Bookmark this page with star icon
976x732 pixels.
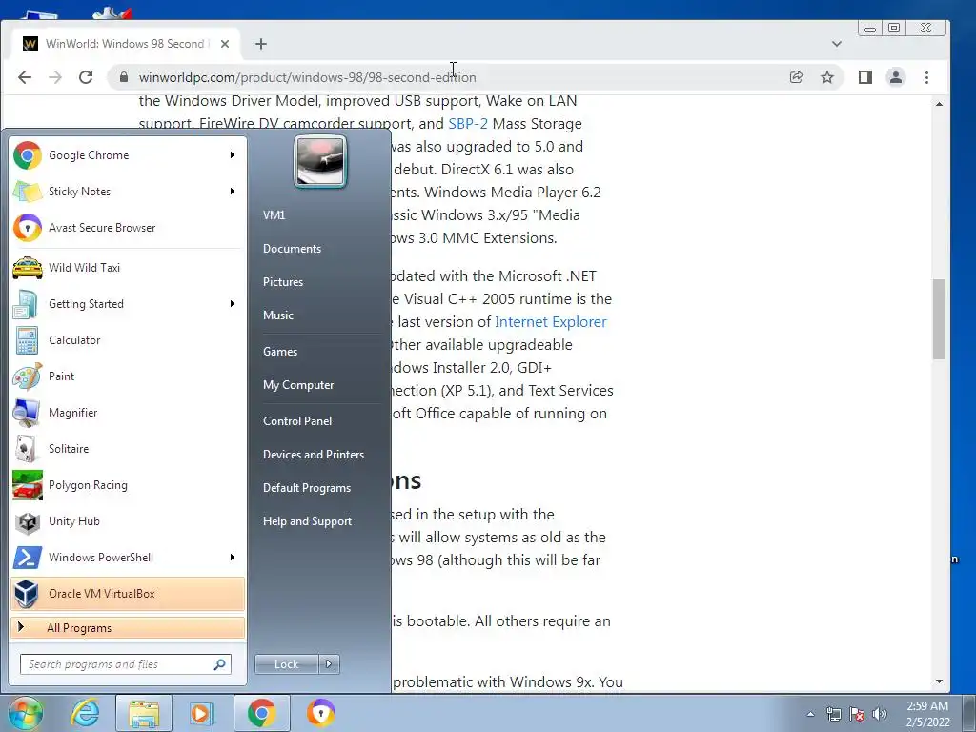pos(826,77)
